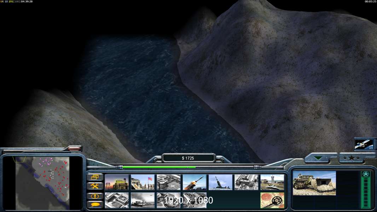The width and height of the screenshot is (377, 212).
Task: Click the Generals experience star meter
Action: [x=365, y=190]
